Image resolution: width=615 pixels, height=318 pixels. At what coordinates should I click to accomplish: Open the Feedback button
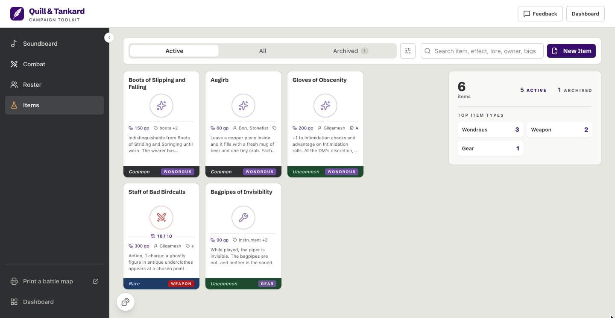point(540,14)
